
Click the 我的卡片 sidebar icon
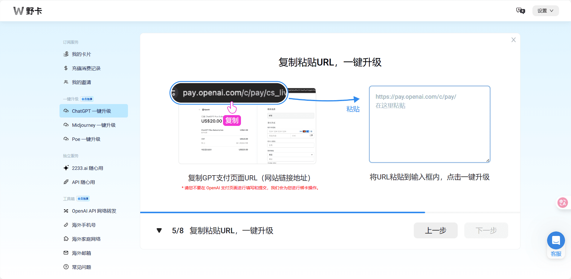[66, 54]
